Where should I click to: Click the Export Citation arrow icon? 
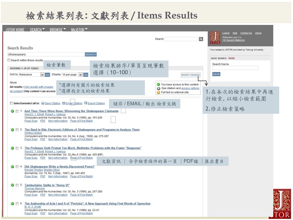[x=86, y=103]
